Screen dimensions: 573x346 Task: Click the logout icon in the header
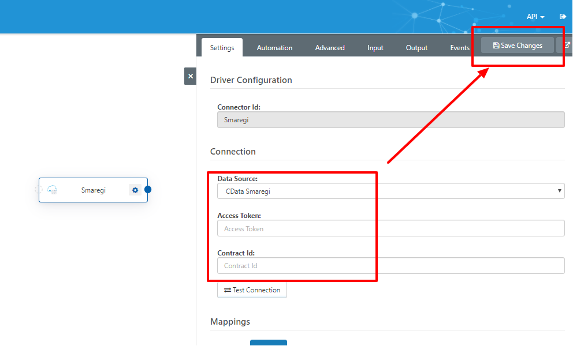[563, 16]
